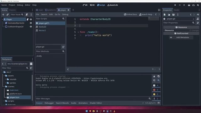Viewport: 201px width, 113px height.
Task: Pause the running project
Action: [180, 5]
